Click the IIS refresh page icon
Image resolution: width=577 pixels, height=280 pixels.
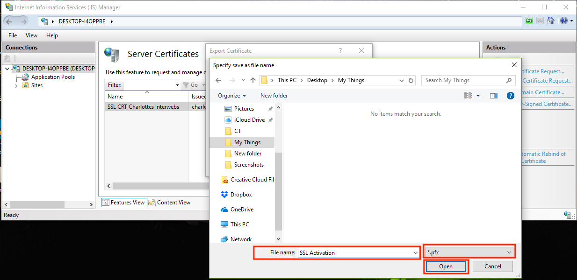(x=529, y=21)
